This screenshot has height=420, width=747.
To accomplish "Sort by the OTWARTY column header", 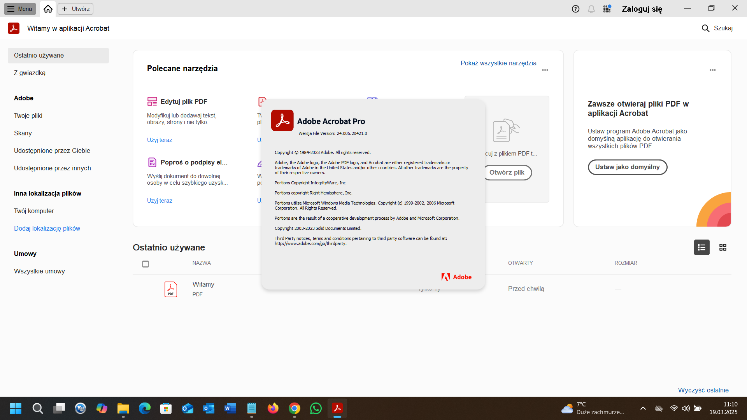I will pyautogui.click(x=520, y=263).
